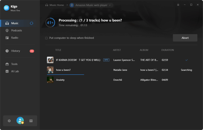Click the envelope mail icon
203x130 pixels.
pos(31,121)
